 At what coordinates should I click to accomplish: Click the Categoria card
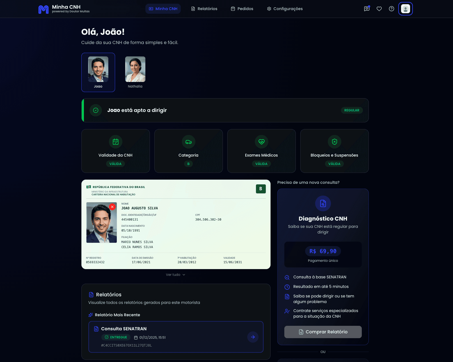coord(188,151)
